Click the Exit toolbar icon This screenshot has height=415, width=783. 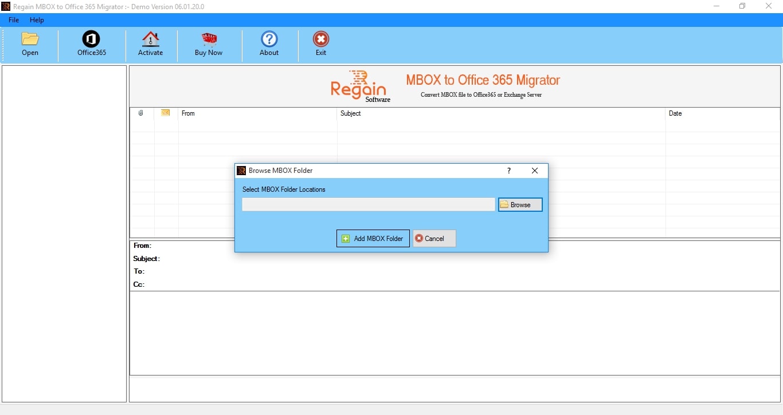coord(320,40)
